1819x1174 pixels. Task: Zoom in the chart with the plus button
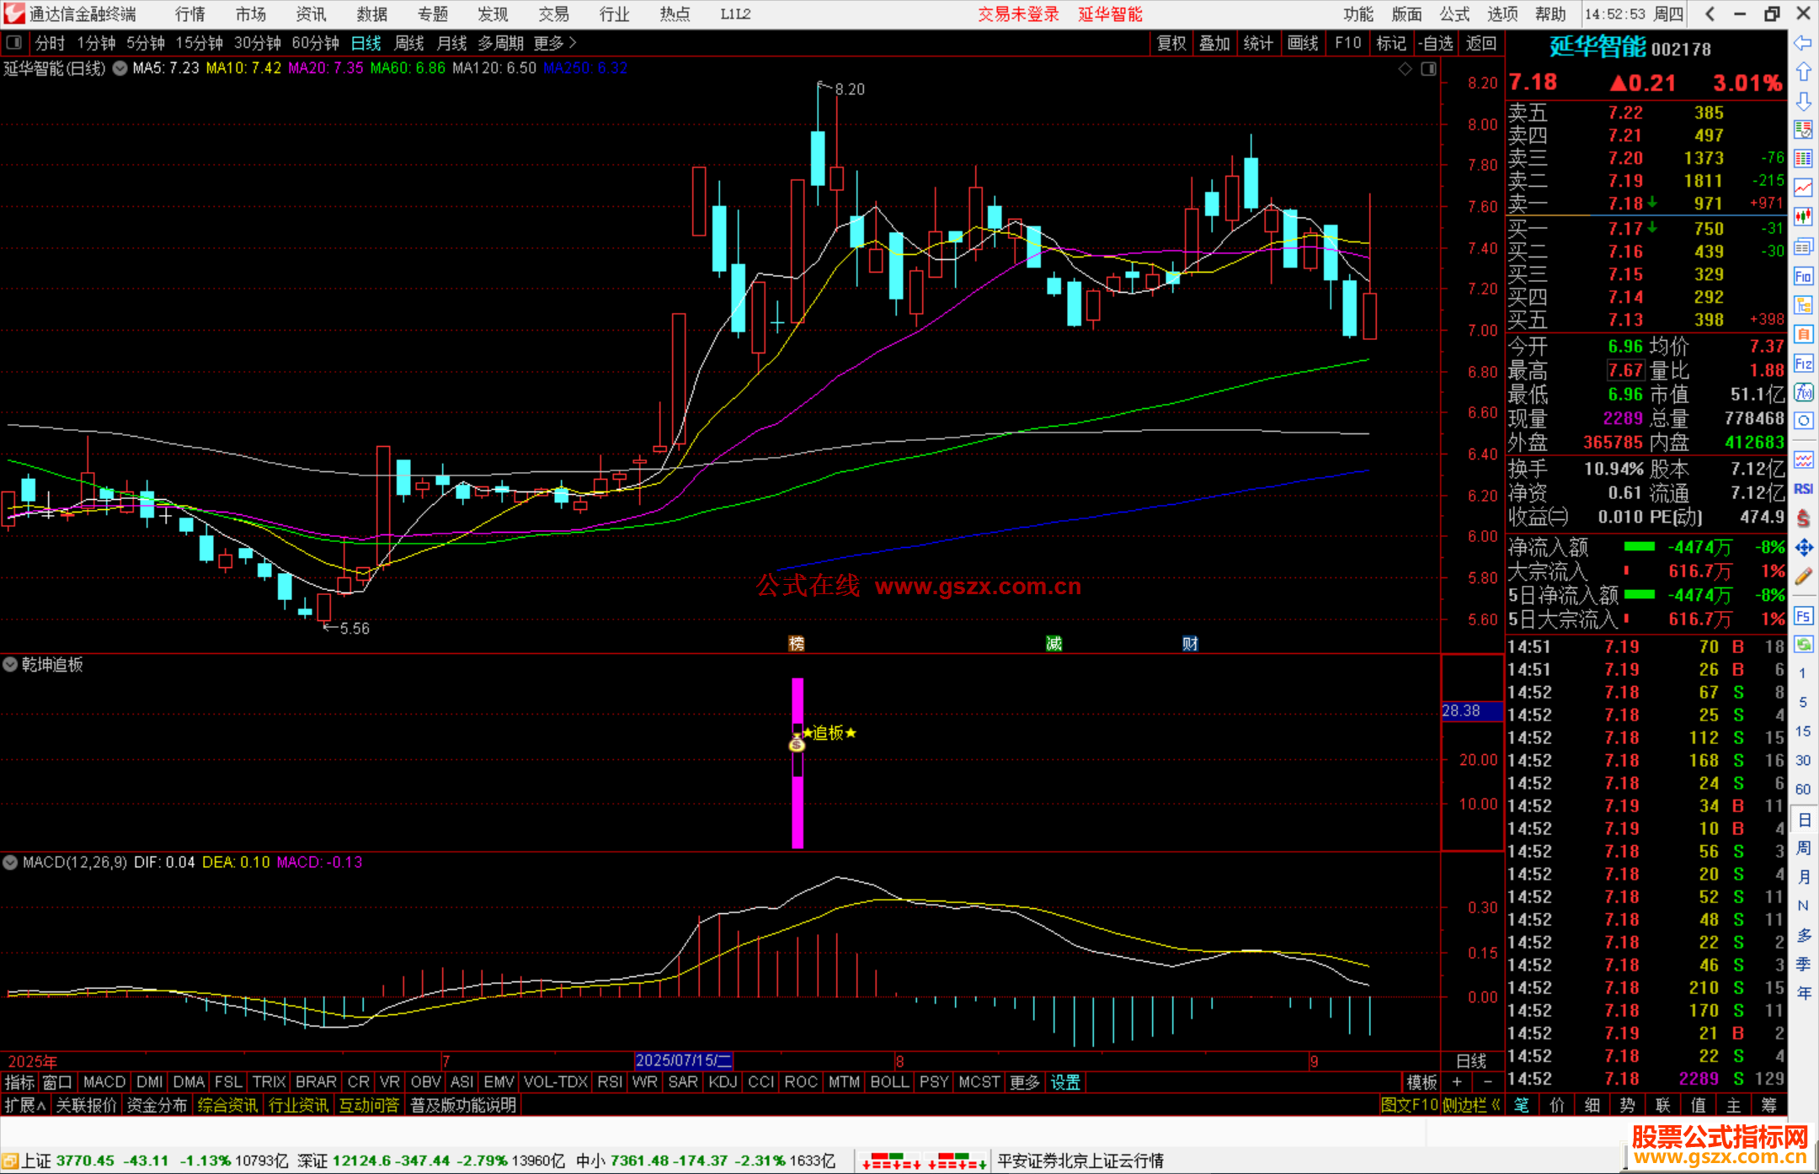tap(1457, 1082)
